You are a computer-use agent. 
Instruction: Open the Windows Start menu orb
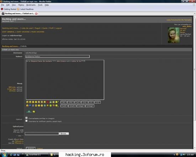pos(4,155)
